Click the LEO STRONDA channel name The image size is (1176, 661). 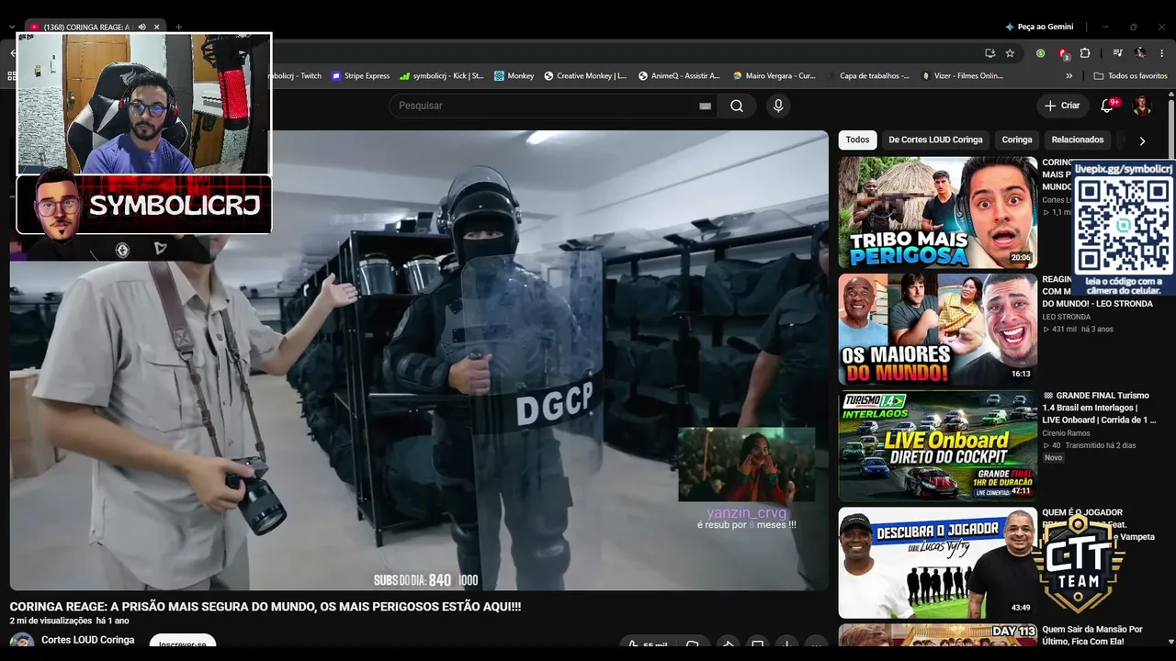tap(1066, 317)
